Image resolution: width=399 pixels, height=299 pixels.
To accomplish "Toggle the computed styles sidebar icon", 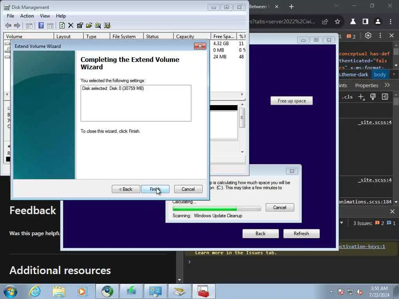I will [385, 97].
